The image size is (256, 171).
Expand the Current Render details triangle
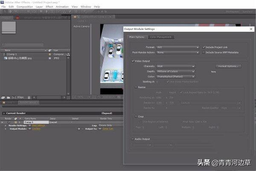click(x=4, y=113)
